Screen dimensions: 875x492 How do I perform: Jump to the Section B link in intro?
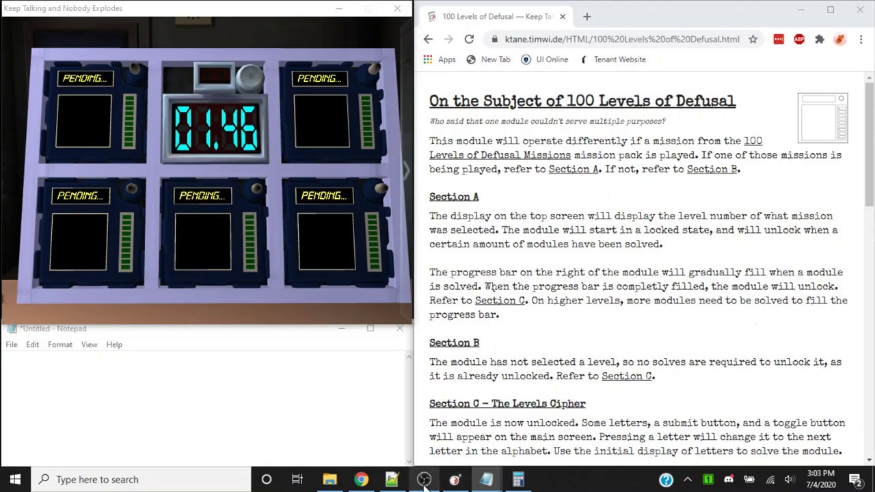point(712,169)
